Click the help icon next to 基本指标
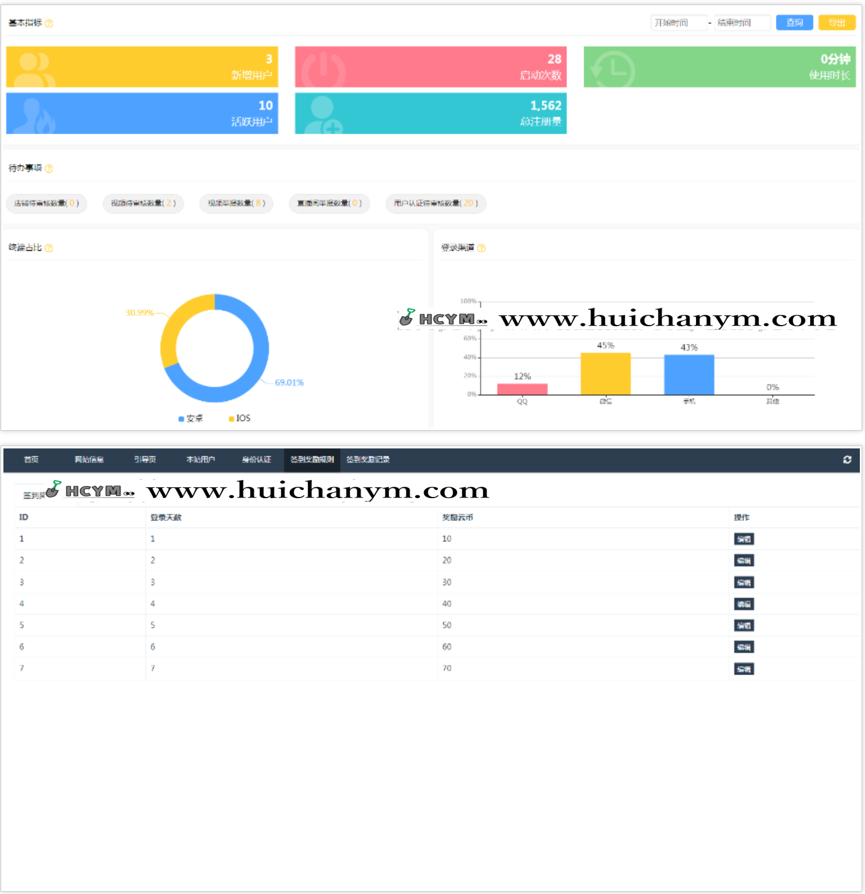This screenshot has width=865, height=894. pos(49,23)
